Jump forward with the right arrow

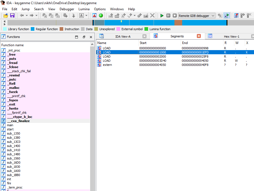pos(32,16)
